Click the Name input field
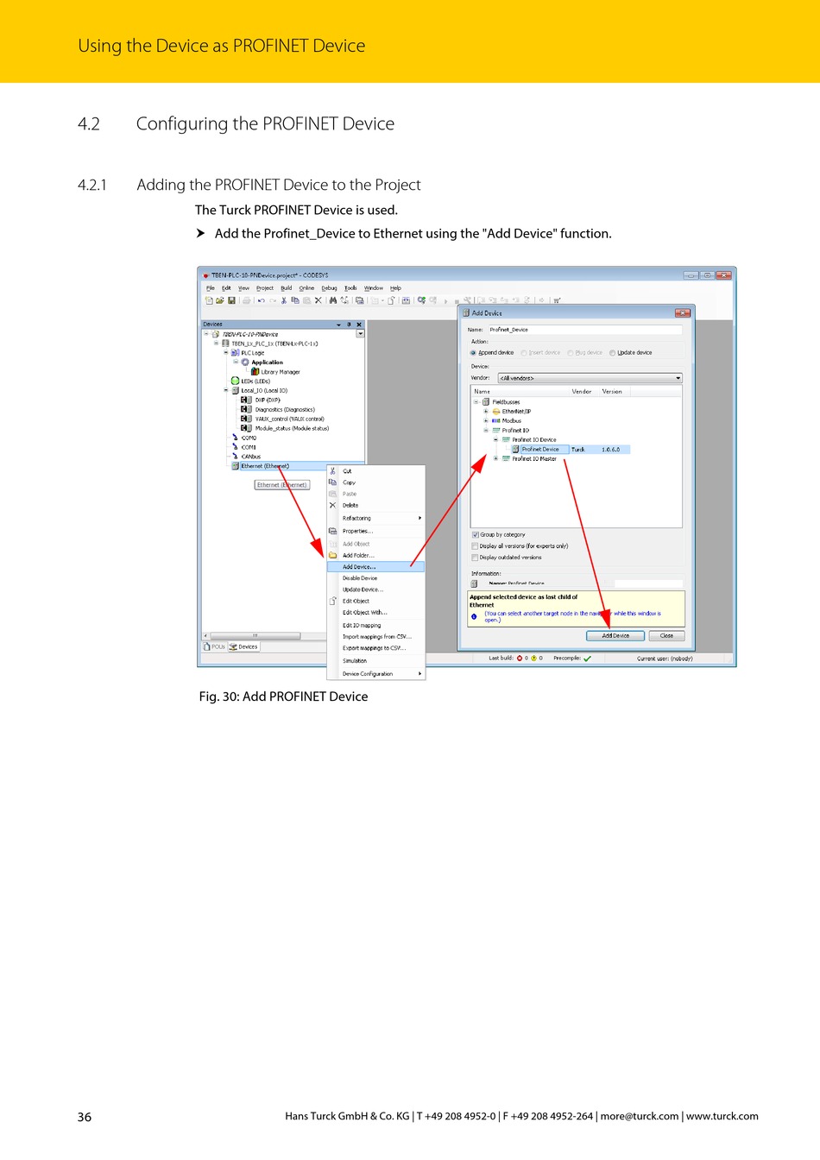820x1160 pixels. point(584,330)
